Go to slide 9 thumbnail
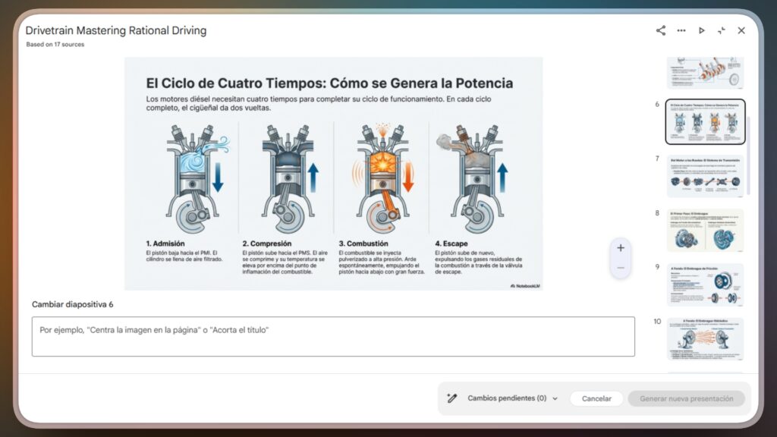This screenshot has height=437, width=777. (x=705, y=285)
